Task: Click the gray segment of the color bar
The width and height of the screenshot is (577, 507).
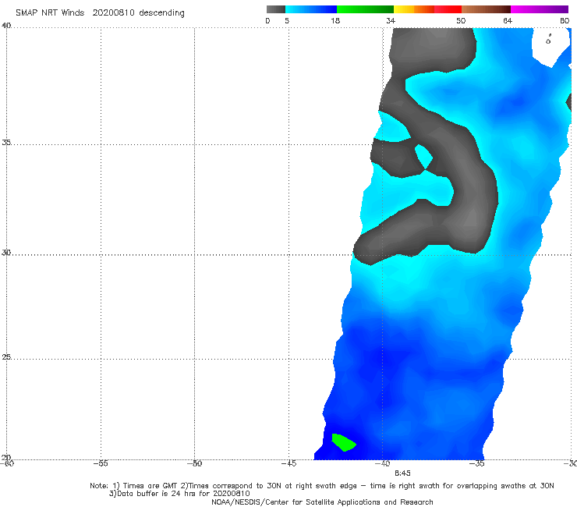Action: click(276, 9)
